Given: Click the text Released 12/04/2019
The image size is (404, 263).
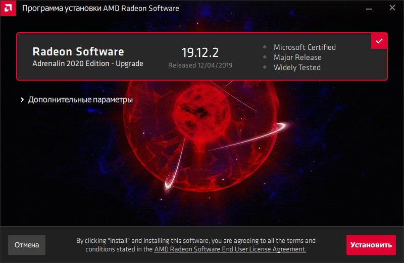Looking at the screenshot, I should coord(200,65).
